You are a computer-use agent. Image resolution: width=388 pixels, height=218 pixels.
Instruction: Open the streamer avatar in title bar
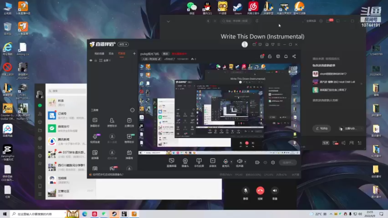tap(244, 44)
